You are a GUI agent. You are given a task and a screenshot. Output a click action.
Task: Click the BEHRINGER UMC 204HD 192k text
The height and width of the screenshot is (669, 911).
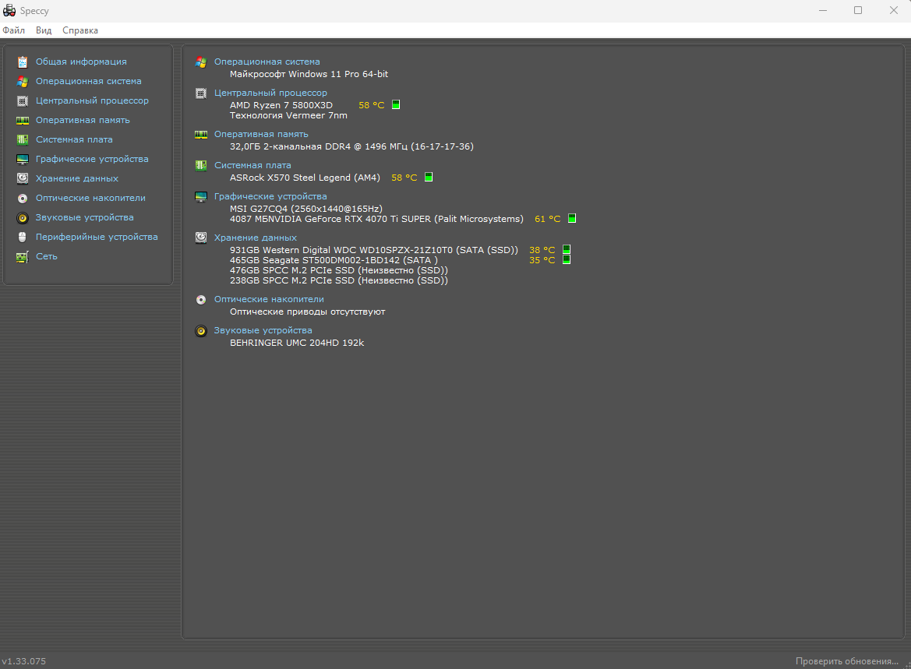pos(297,343)
